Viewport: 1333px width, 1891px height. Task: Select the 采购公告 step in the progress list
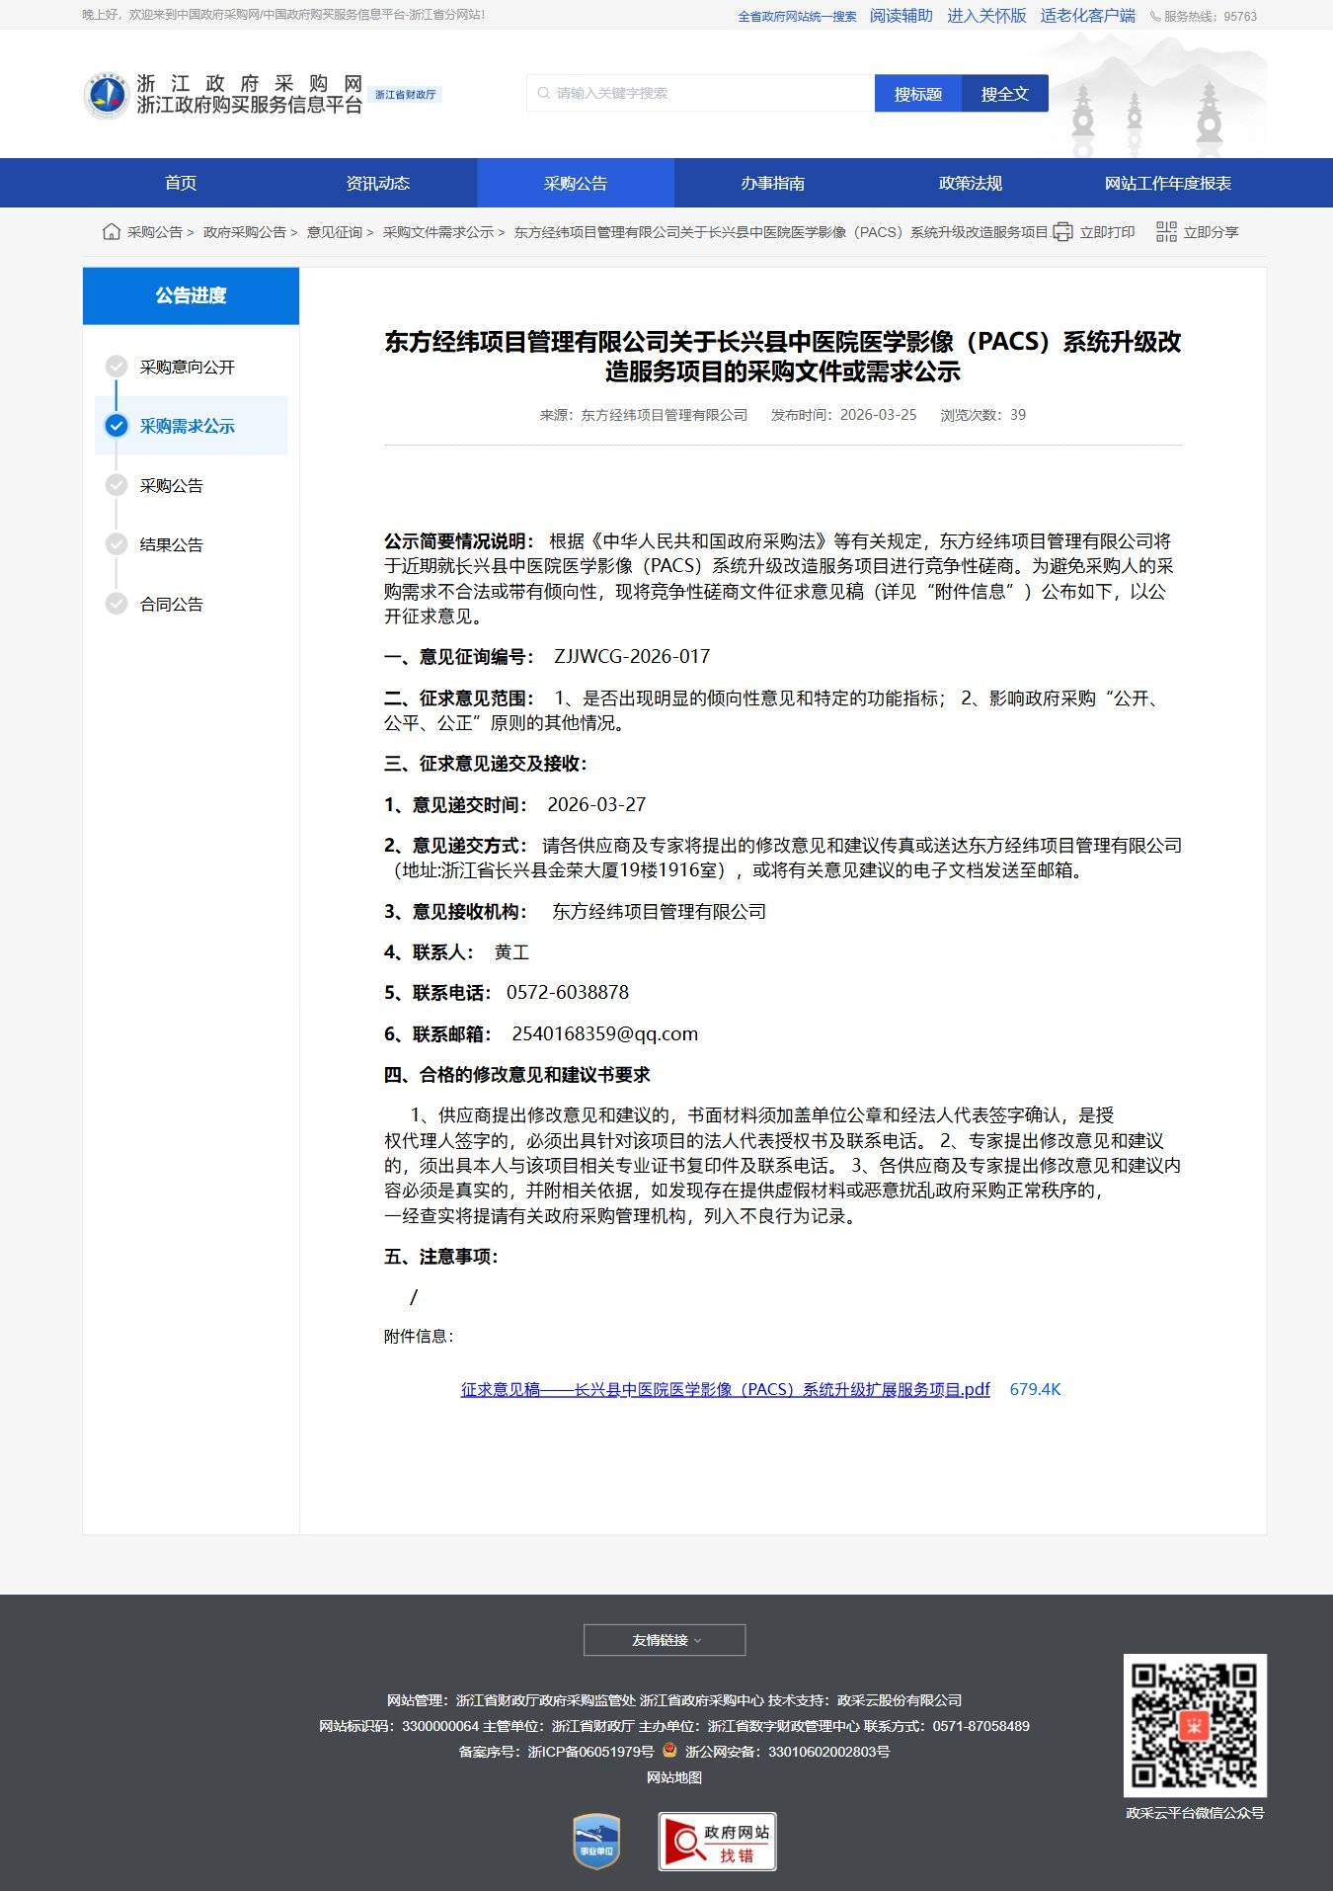pos(171,485)
